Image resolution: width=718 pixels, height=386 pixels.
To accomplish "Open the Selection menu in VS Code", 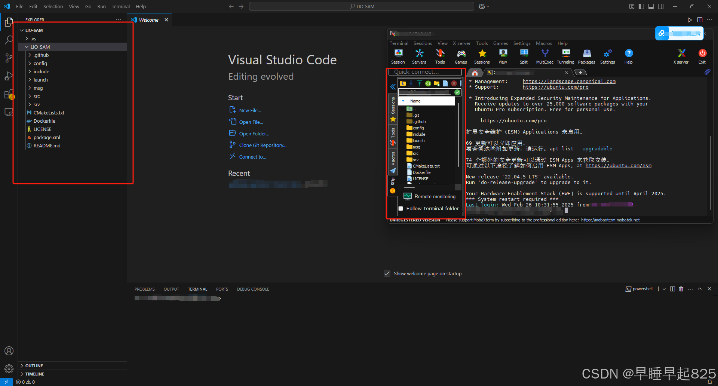I will point(53,6).
